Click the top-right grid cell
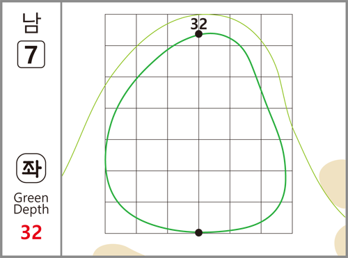The height and width of the screenshot is (258, 348). 277,30
